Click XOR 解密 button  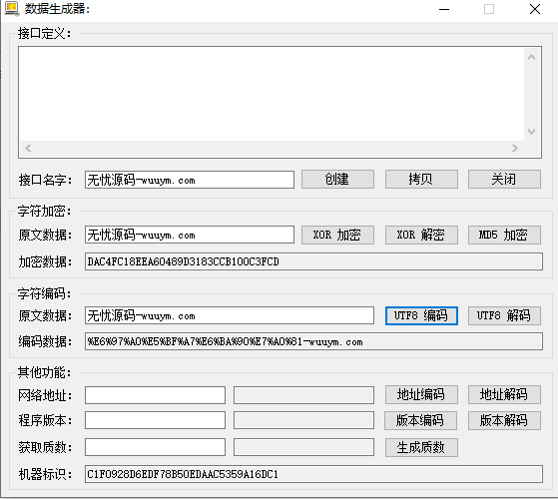421,235
